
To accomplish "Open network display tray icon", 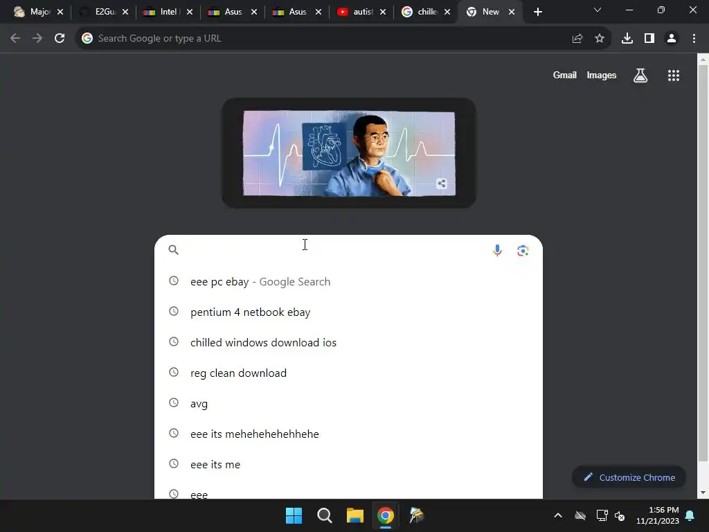I will pos(602,515).
